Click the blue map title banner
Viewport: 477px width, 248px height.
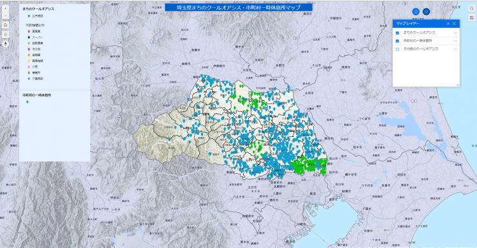tap(238, 7)
